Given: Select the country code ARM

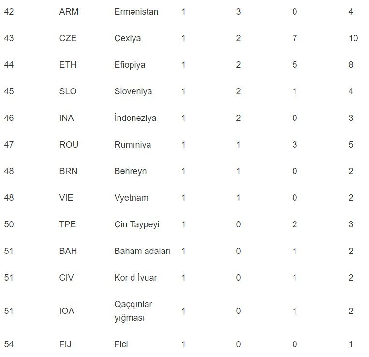Looking at the screenshot, I should [69, 12].
